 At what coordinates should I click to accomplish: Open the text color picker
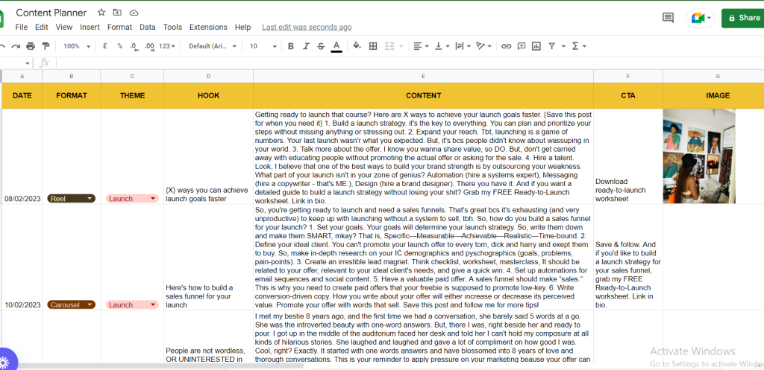(336, 46)
